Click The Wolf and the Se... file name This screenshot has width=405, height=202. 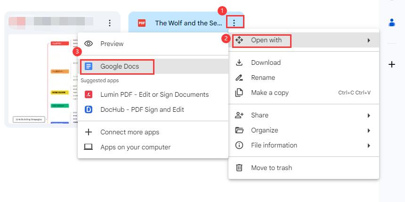pos(188,23)
